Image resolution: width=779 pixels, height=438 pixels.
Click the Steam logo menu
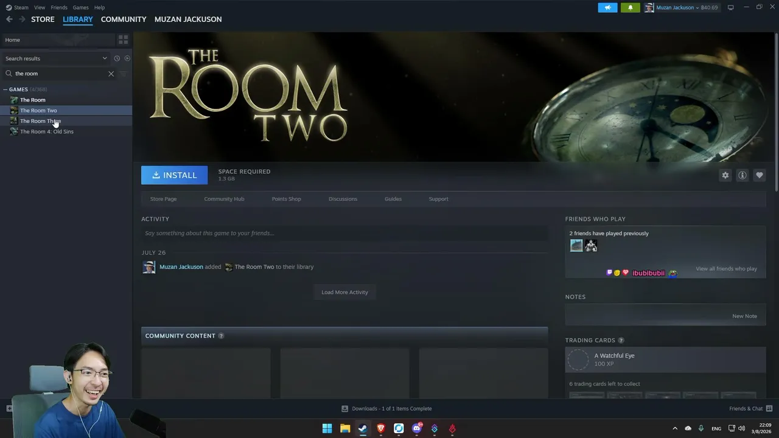pyautogui.click(x=9, y=7)
